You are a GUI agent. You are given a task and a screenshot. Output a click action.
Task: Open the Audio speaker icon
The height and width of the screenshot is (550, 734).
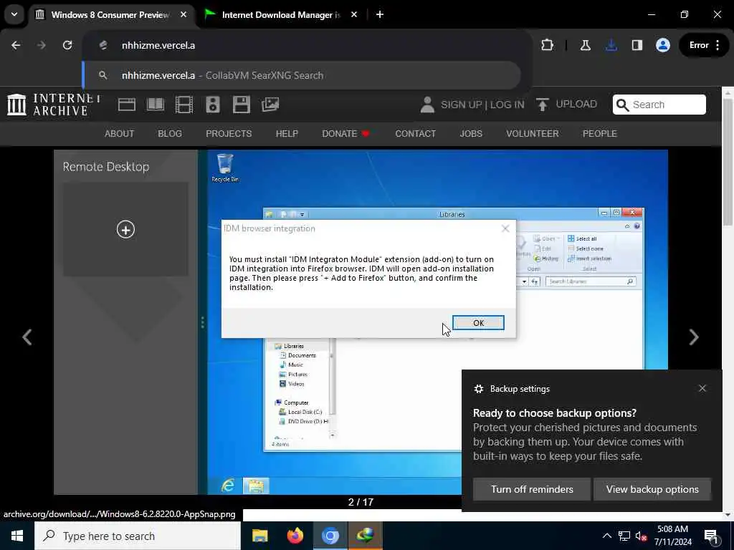pyautogui.click(x=212, y=105)
